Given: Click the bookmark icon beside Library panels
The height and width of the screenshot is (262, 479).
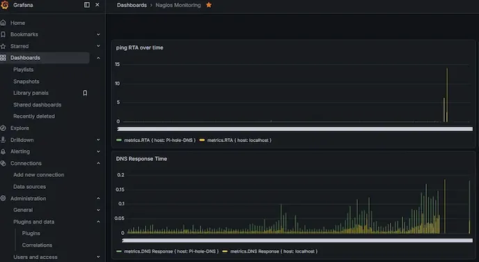Looking at the screenshot, I should [x=85, y=93].
